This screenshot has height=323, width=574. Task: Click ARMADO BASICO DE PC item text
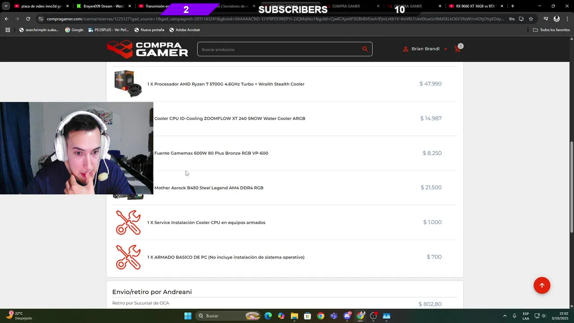[x=229, y=257]
